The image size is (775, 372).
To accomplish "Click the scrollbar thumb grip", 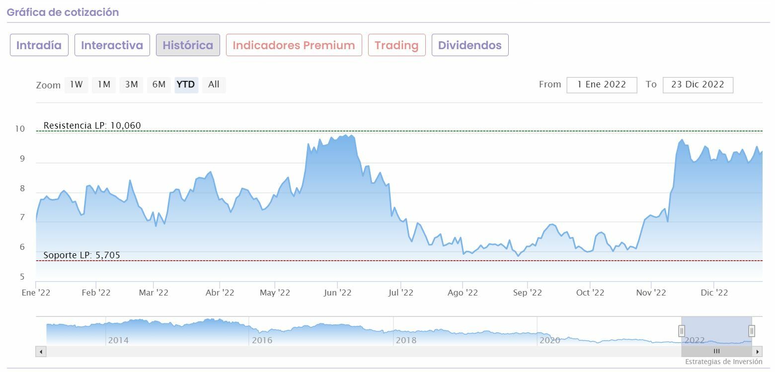I will coord(716,352).
